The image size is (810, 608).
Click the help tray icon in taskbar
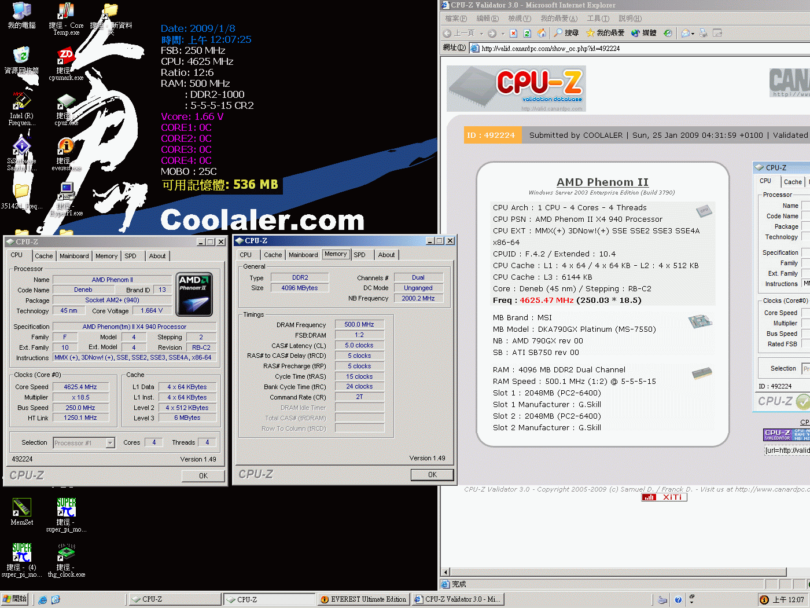click(678, 600)
